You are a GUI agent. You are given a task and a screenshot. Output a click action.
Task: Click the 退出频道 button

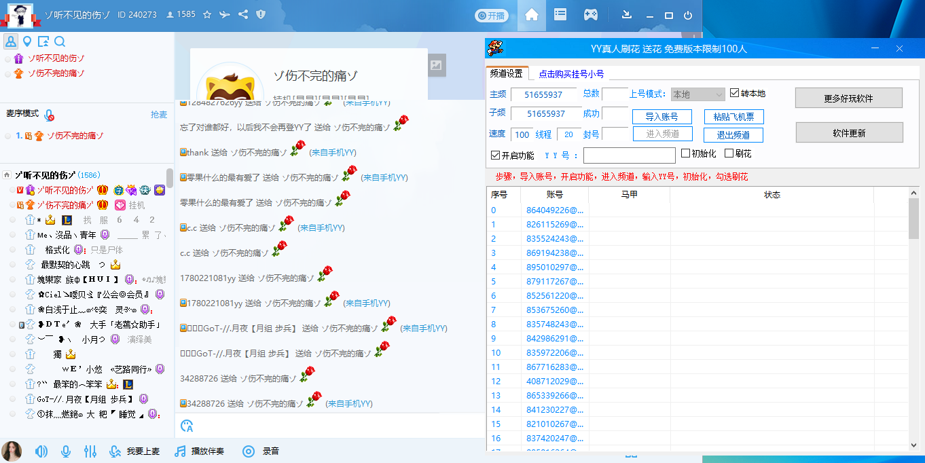(x=733, y=134)
